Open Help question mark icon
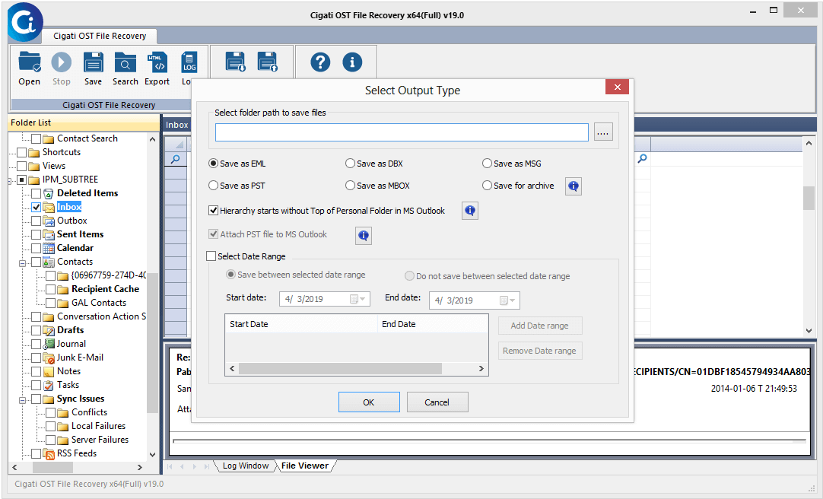823x499 pixels. click(320, 62)
